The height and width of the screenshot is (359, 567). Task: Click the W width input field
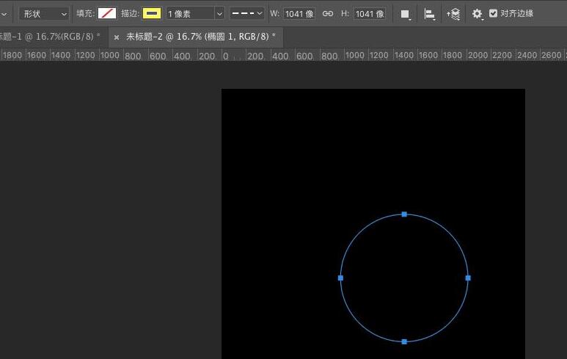299,14
